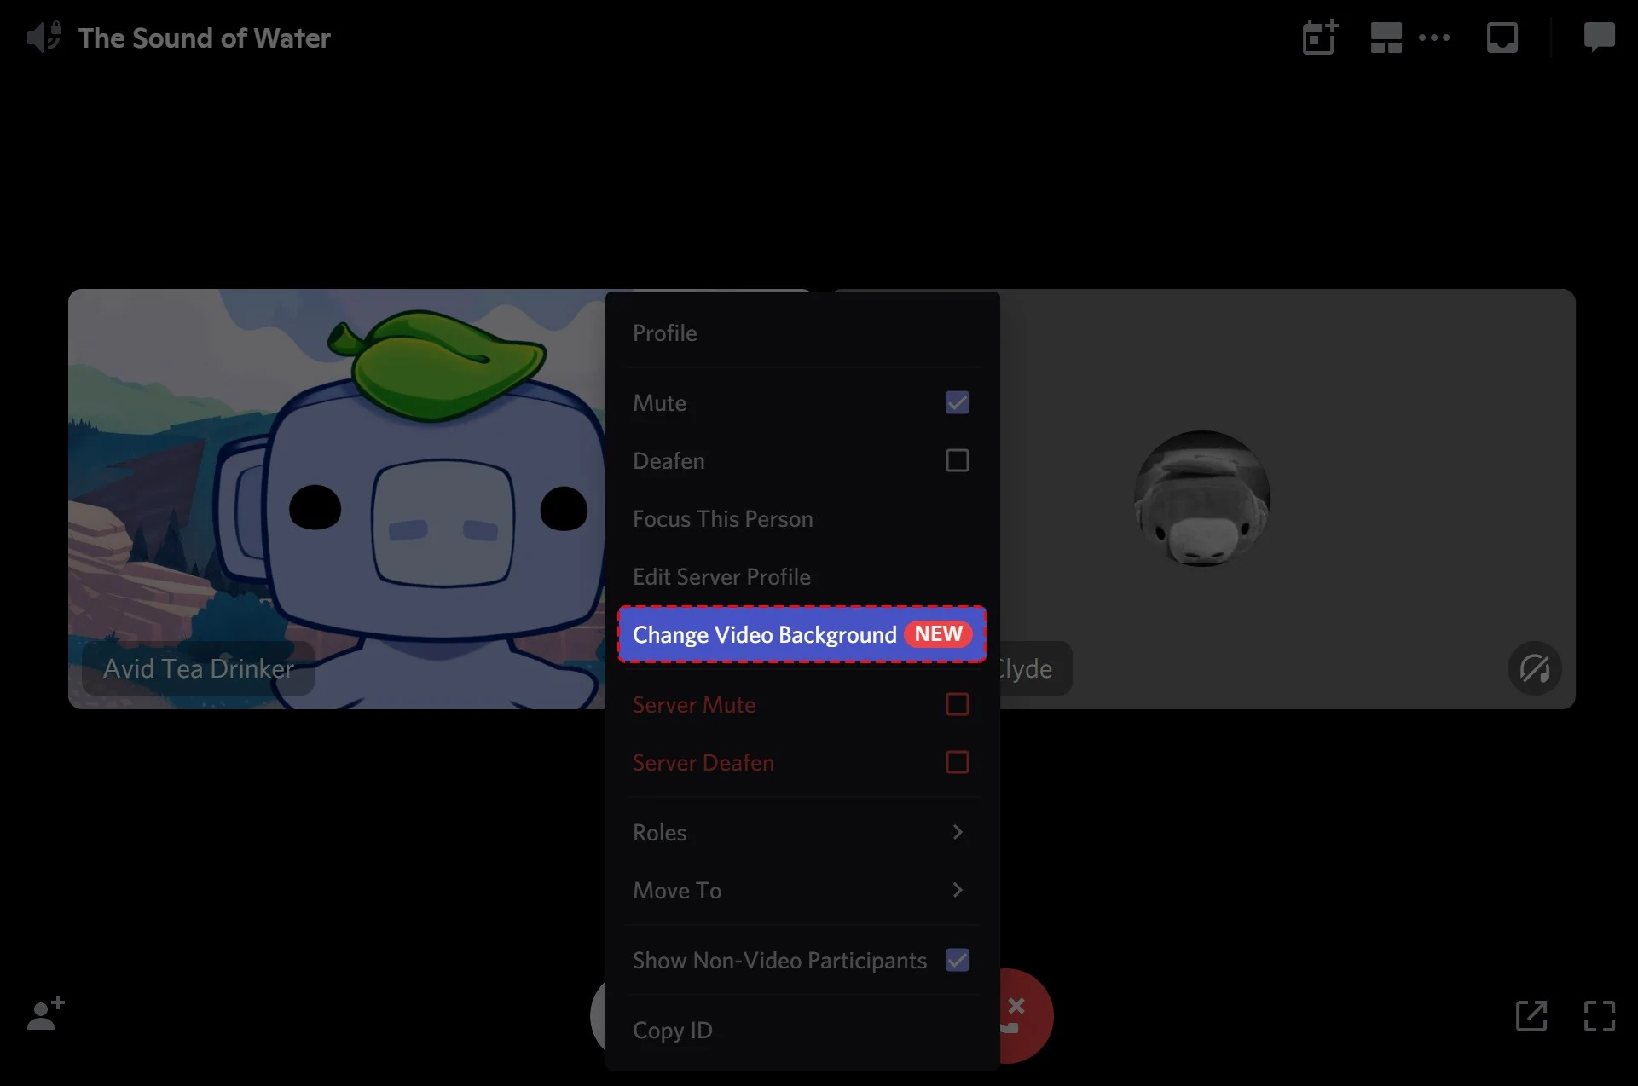Screen dimensions: 1638x1086
Task: Toggle the Mute checkbox on
Action: tap(958, 401)
